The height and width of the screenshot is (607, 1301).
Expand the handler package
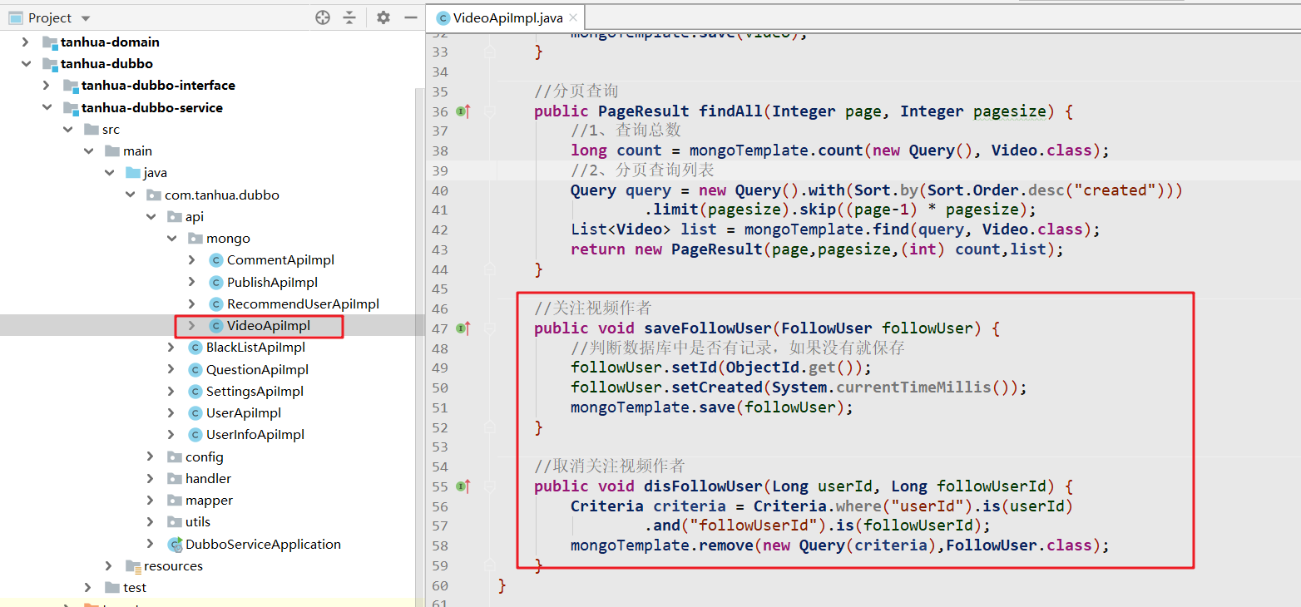click(151, 478)
